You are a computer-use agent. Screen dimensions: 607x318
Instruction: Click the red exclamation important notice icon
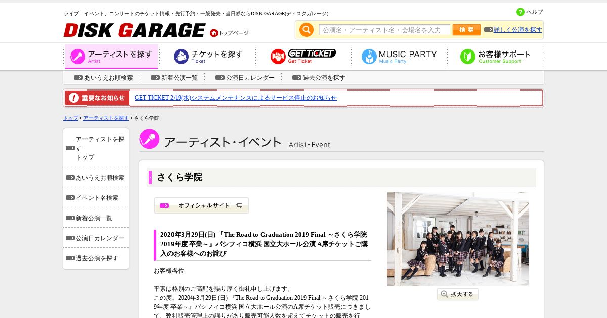(74, 98)
